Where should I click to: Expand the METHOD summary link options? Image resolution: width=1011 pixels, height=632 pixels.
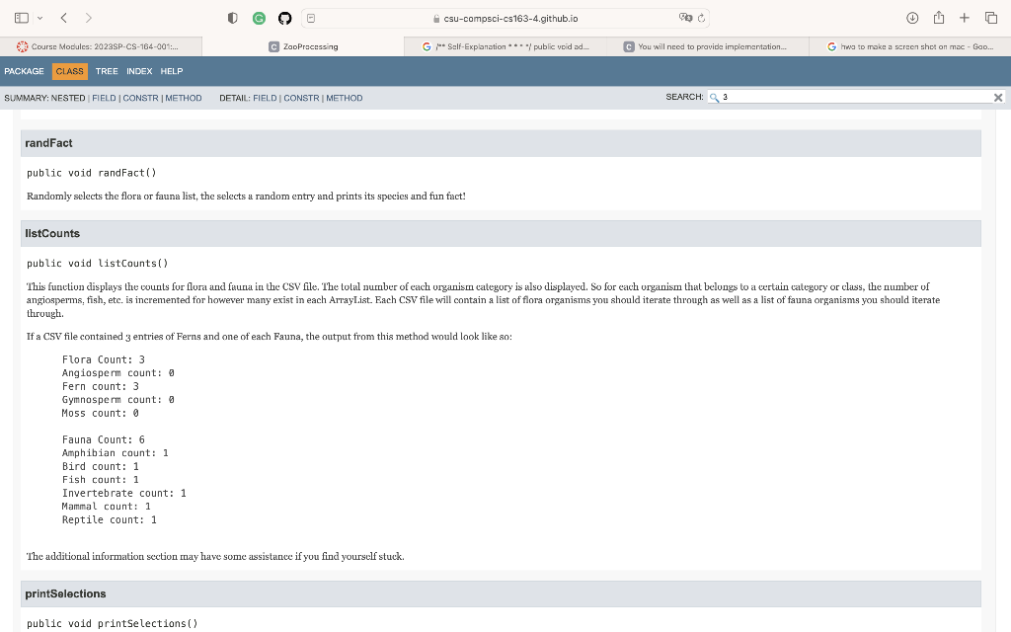(x=184, y=97)
